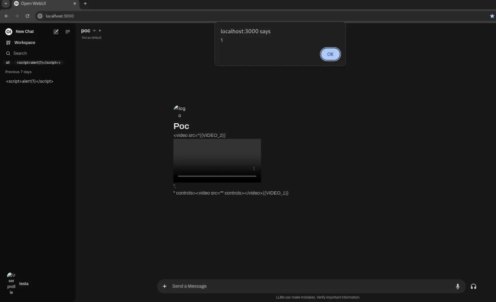Click the plus icon in message bar

(165, 287)
